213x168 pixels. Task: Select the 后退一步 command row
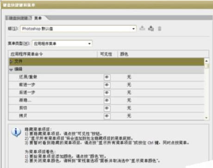pos(106,93)
